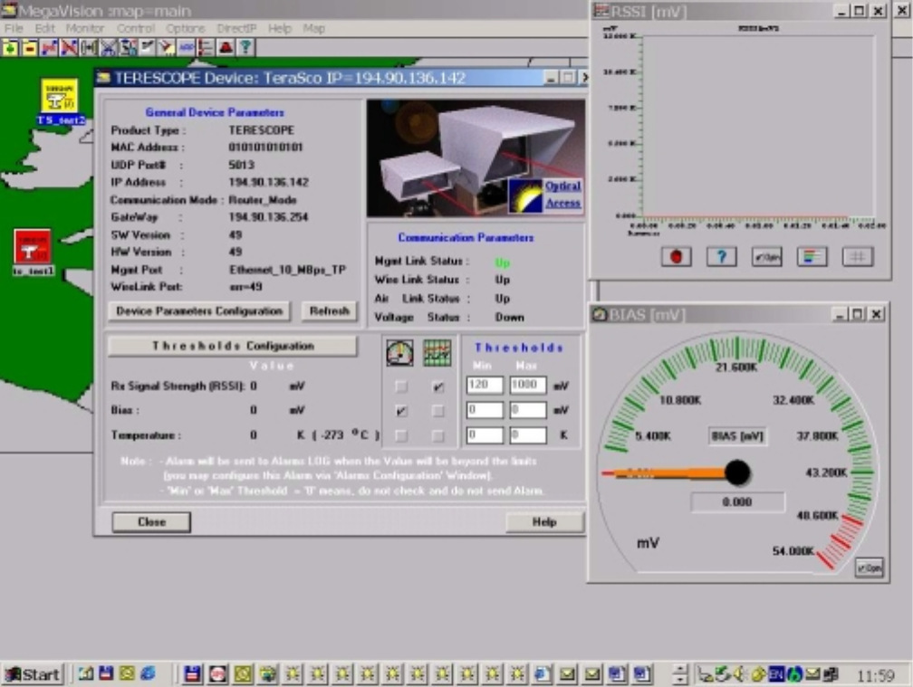Click the checkmark toolbar icon in MegaVision
This screenshot has height=687, width=913.
[148, 47]
